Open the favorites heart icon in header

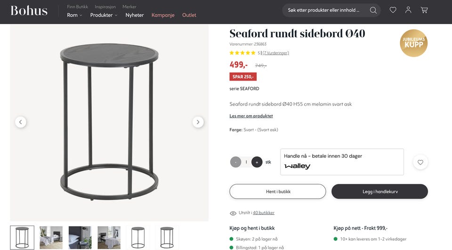[393, 10]
